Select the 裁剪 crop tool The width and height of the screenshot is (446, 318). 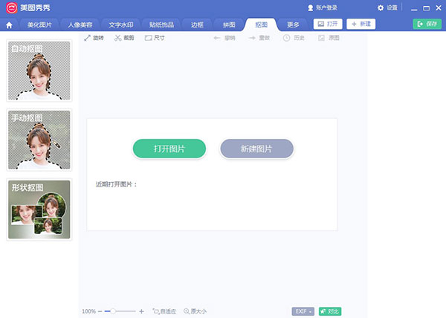coord(124,38)
